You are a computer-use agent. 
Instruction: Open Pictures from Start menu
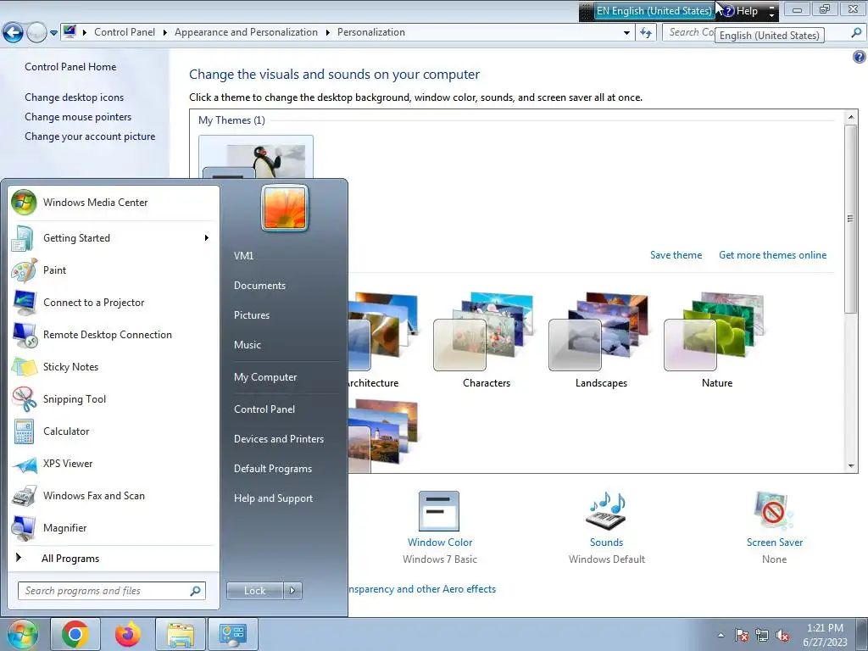pyautogui.click(x=252, y=315)
